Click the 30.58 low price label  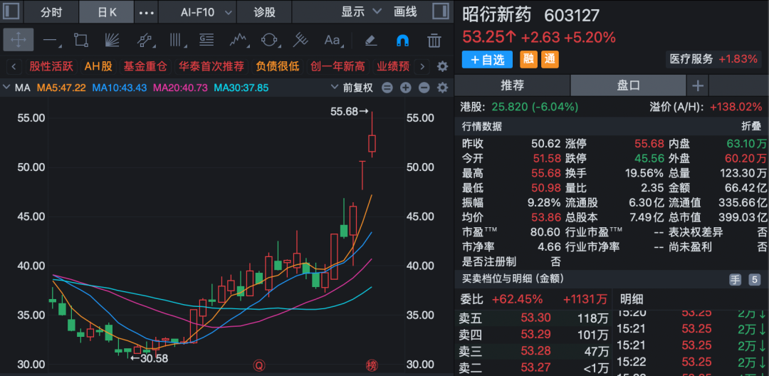coord(150,358)
